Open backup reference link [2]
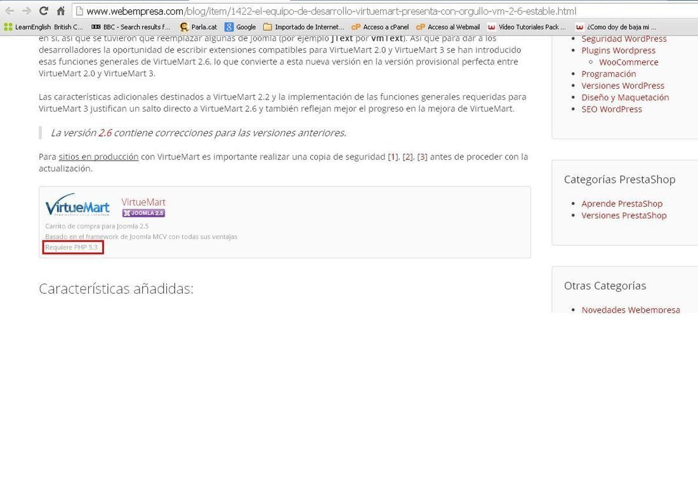 point(408,157)
